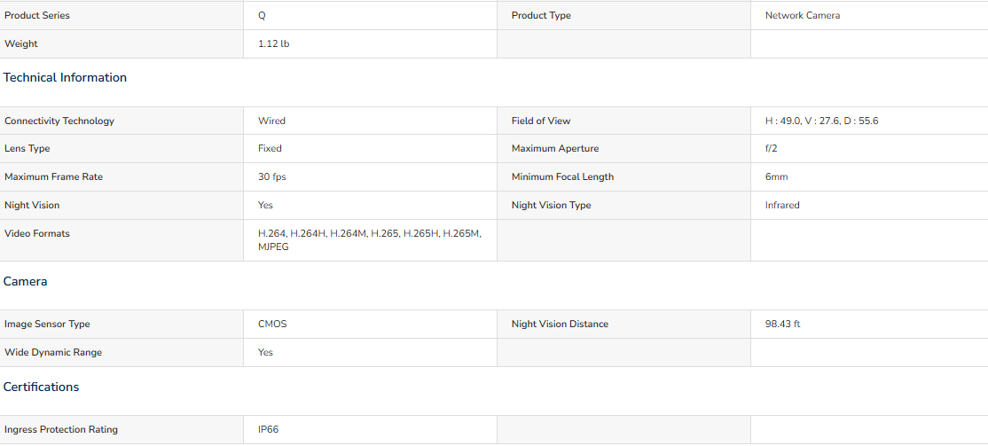Click the Network Camera product type value

tap(802, 15)
